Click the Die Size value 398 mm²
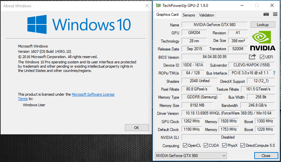This screenshot has width=281, height=162. 238,41
